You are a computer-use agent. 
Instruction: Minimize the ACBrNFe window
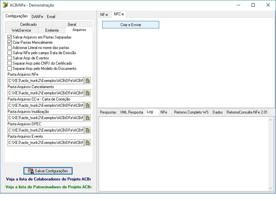point(239,5)
